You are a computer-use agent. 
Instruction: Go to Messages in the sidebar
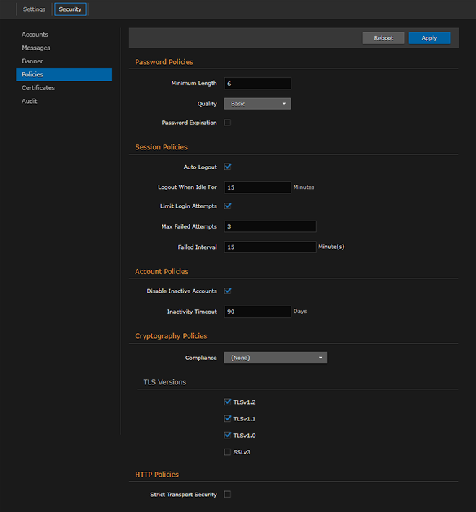coord(36,48)
